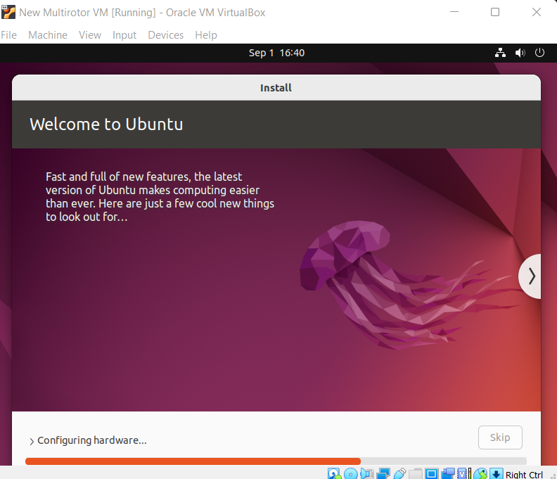Open the audio indicator in the VirtualBox status bar

tap(366, 473)
